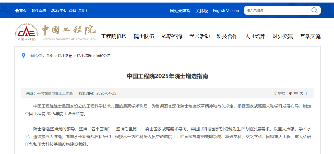Screen dimensions: 334x154
Task: Set font size to small (小)
Action: tap(290, 93)
